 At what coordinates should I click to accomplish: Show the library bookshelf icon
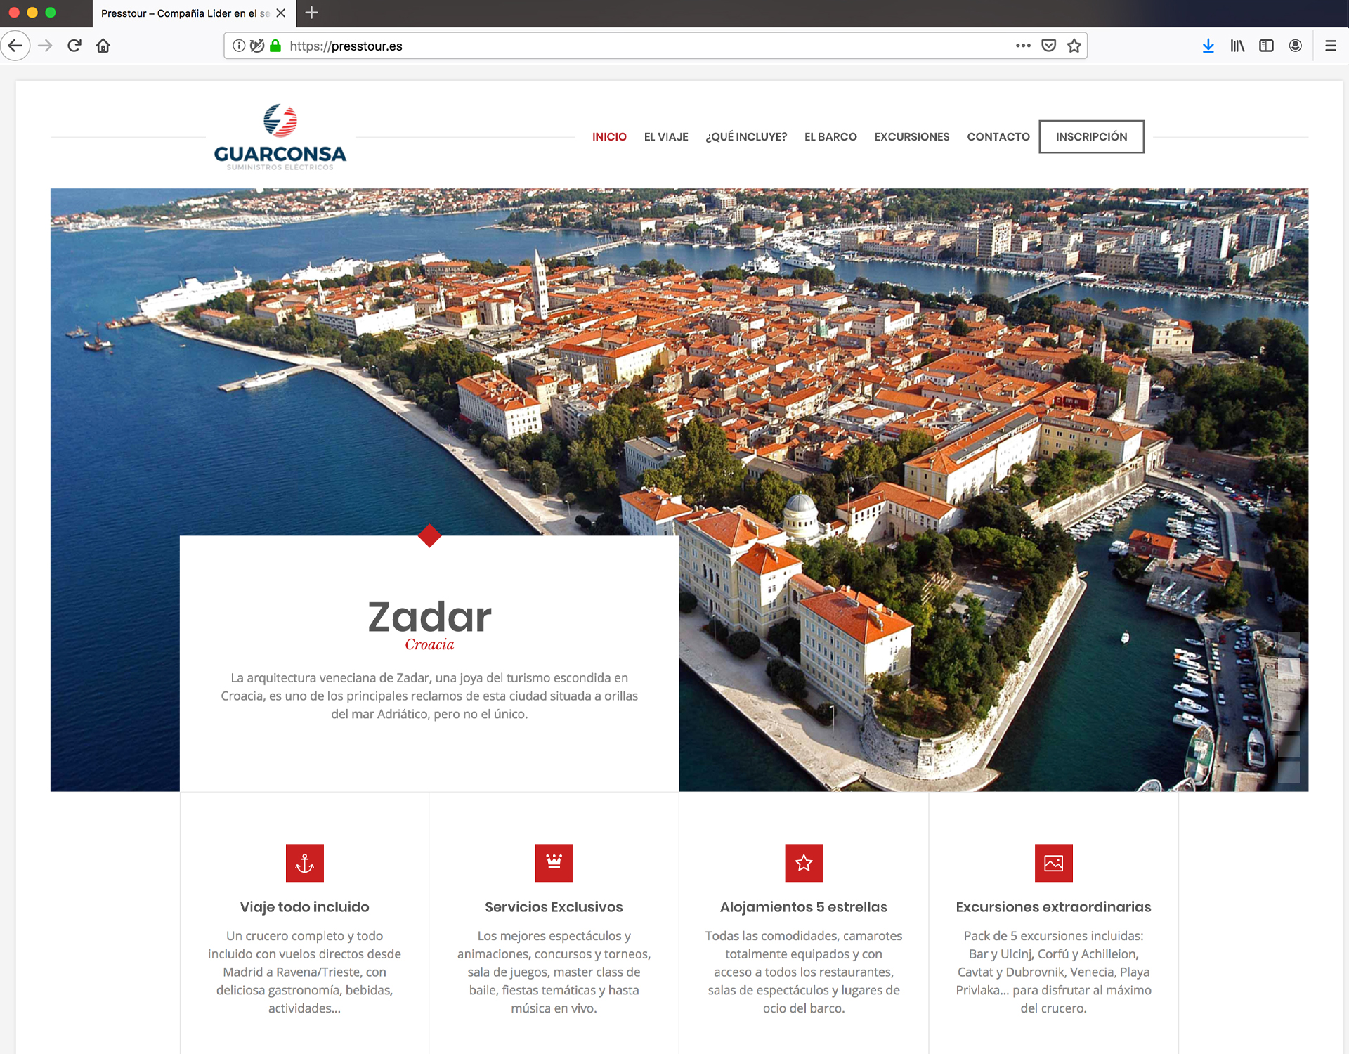[x=1237, y=46]
